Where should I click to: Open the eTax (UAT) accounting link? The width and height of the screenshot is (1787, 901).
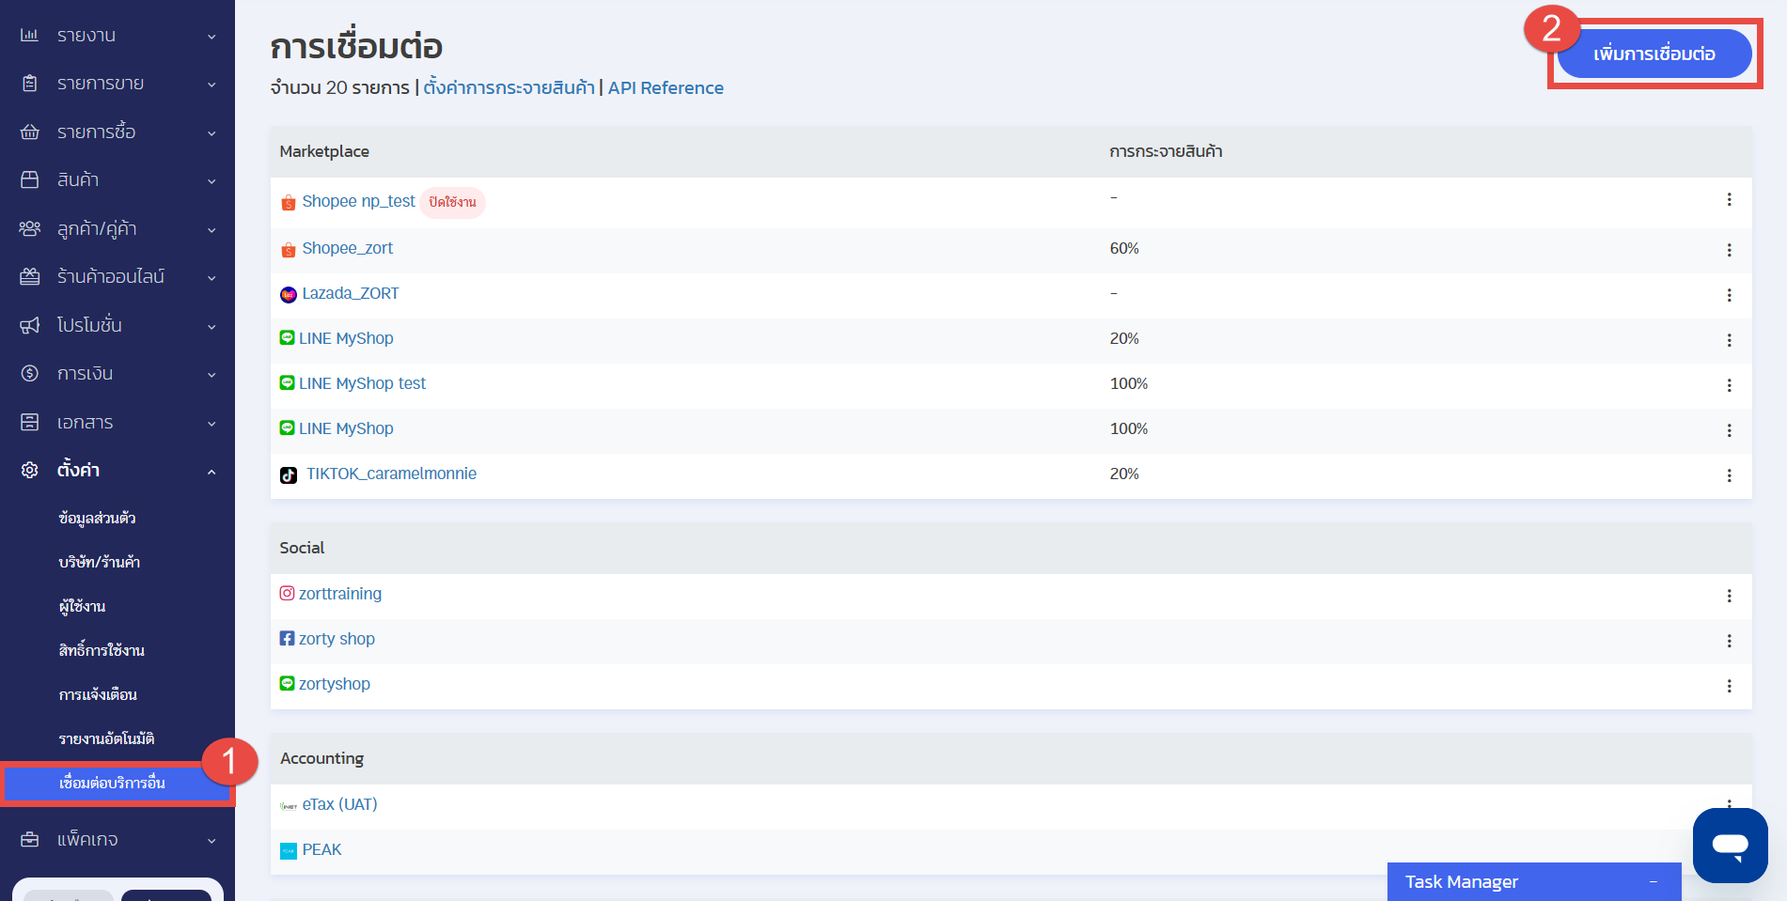click(x=339, y=804)
